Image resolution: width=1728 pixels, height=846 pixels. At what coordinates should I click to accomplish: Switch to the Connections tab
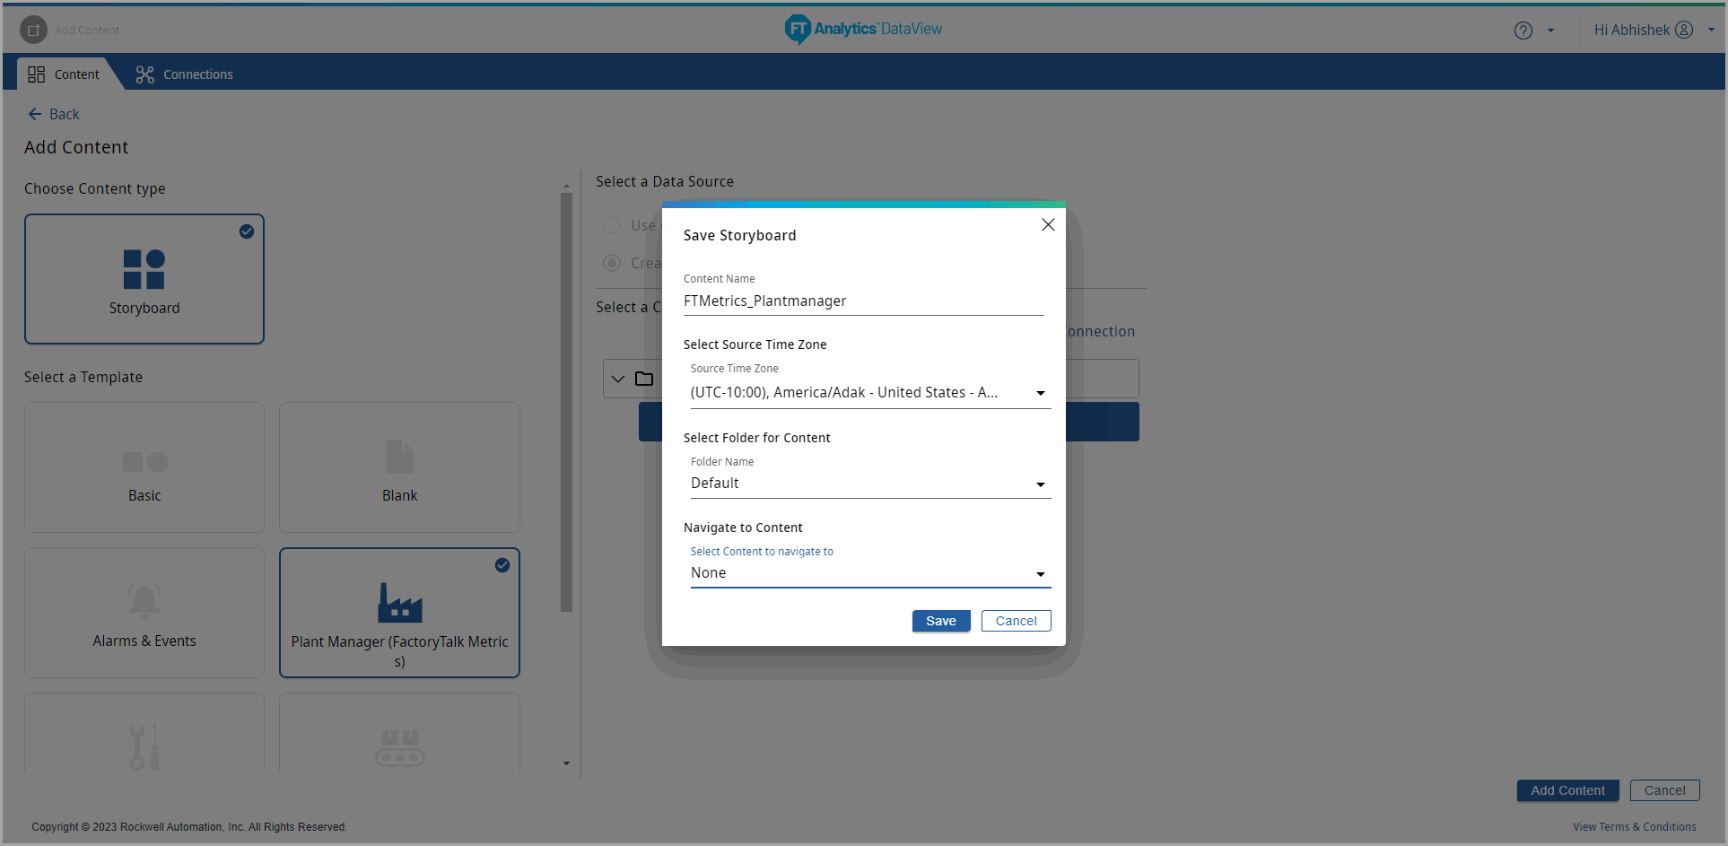click(x=184, y=74)
